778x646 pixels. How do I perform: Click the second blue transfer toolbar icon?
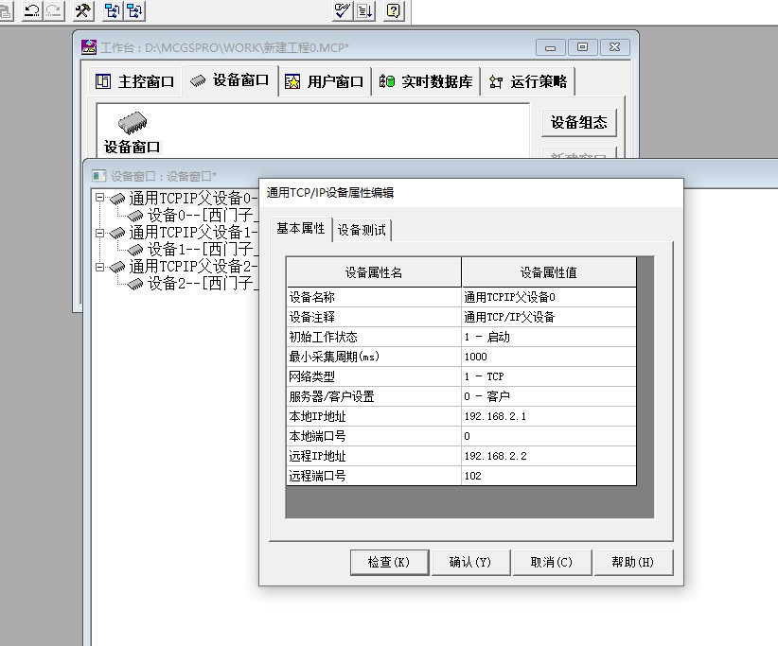(135, 10)
